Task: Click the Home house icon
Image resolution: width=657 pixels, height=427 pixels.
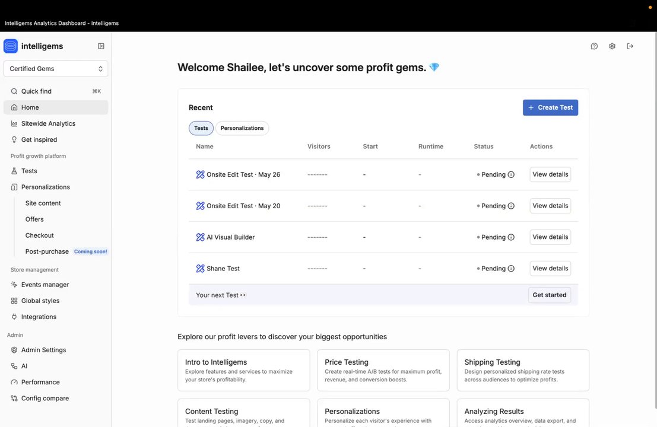Action: tap(14, 107)
